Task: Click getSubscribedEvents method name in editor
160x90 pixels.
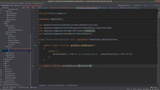Action: pyautogui.click(x=81, y=45)
